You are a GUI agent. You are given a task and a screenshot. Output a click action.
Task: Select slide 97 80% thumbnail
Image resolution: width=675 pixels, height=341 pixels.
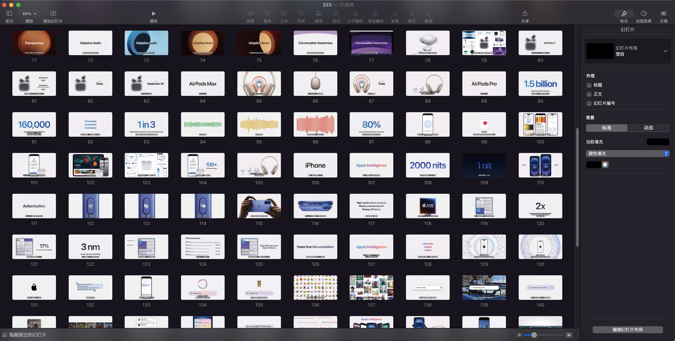click(371, 124)
